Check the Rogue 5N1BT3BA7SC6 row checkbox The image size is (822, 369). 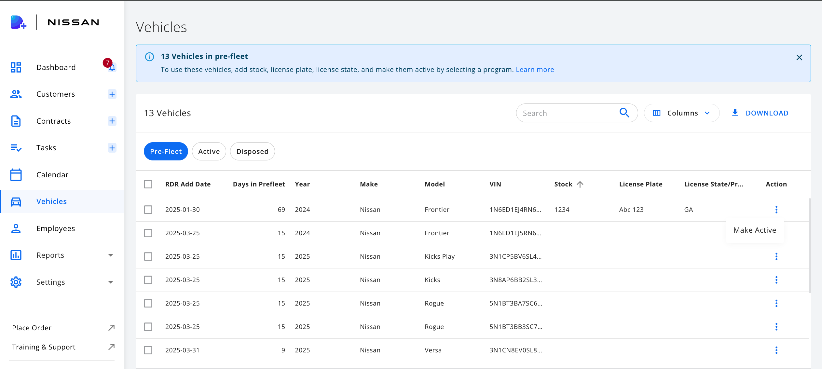click(x=148, y=303)
